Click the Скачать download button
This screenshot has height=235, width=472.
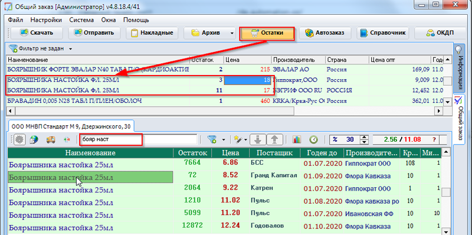(37, 33)
